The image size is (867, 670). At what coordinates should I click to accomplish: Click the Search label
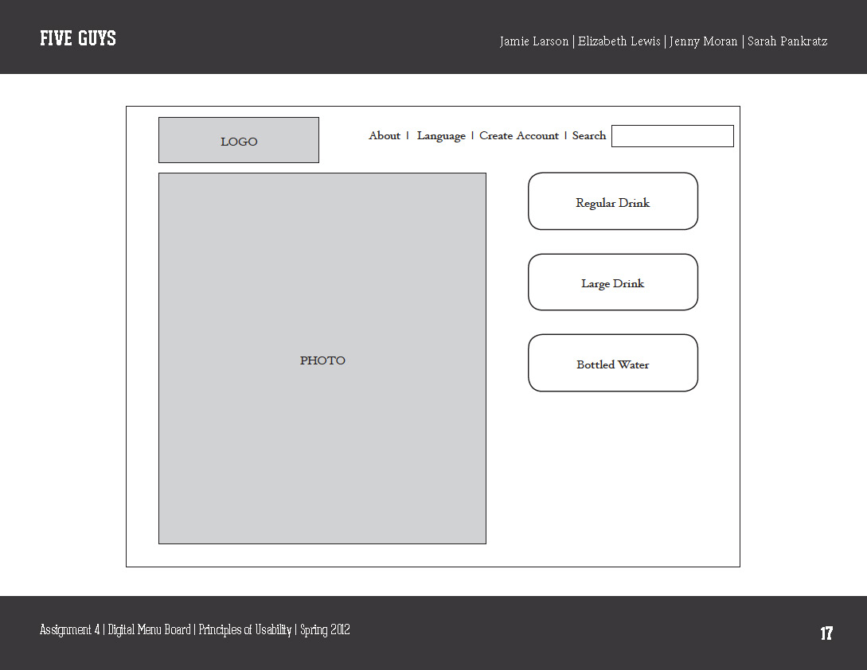tap(588, 136)
